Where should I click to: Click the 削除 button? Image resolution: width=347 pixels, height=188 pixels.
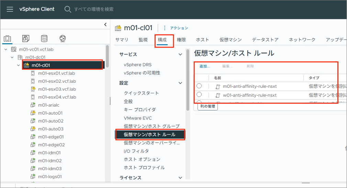coord(250,66)
